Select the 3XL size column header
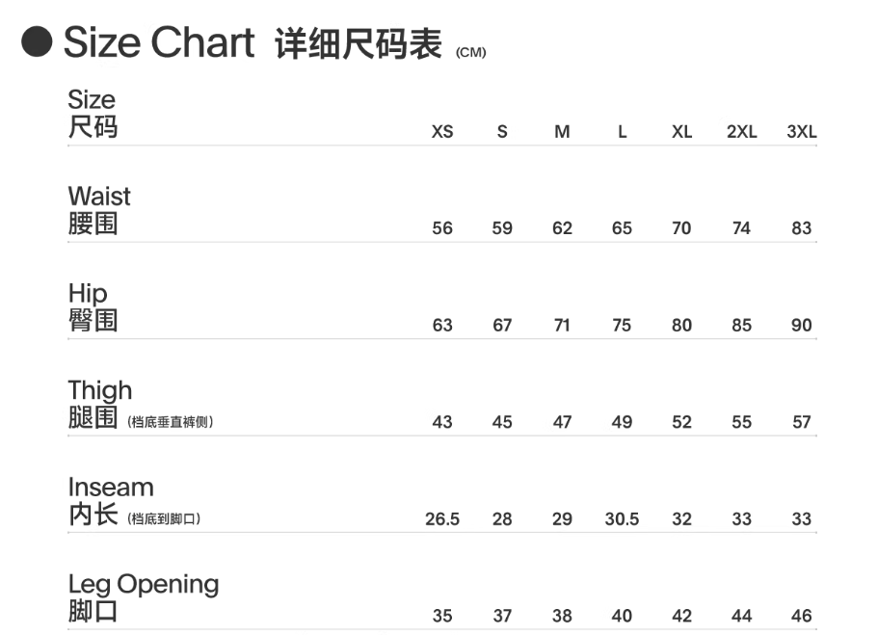 click(801, 132)
